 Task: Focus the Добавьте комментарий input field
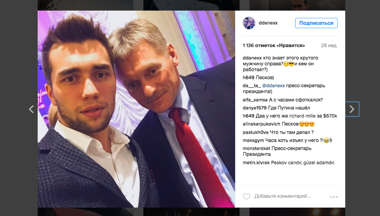[x=282, y=196]
